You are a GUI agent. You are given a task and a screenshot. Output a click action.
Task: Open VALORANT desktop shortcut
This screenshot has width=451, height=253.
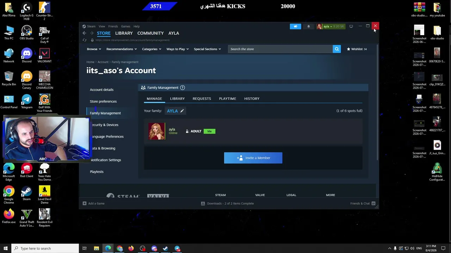(x=44, y=56)
